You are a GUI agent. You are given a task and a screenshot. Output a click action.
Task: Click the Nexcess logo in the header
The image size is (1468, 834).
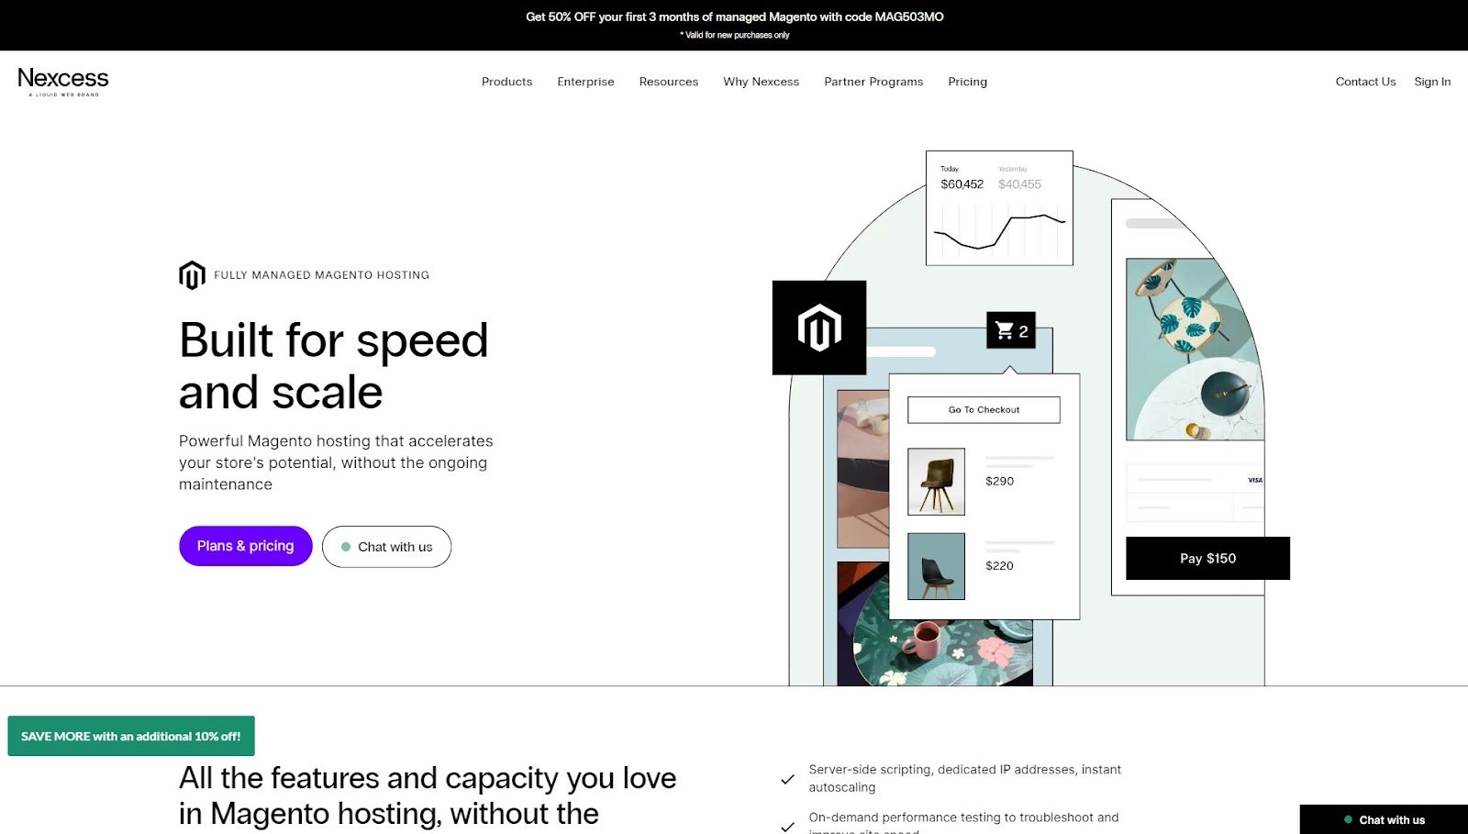(x=63, y=82)
